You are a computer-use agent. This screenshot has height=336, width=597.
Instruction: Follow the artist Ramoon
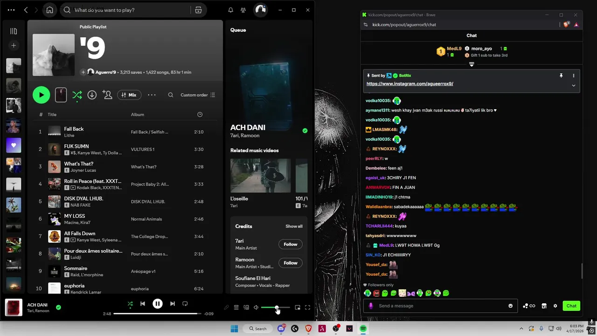(x=290, y=263)
